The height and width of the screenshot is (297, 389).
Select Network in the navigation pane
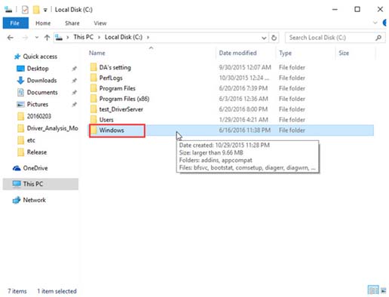34,200
